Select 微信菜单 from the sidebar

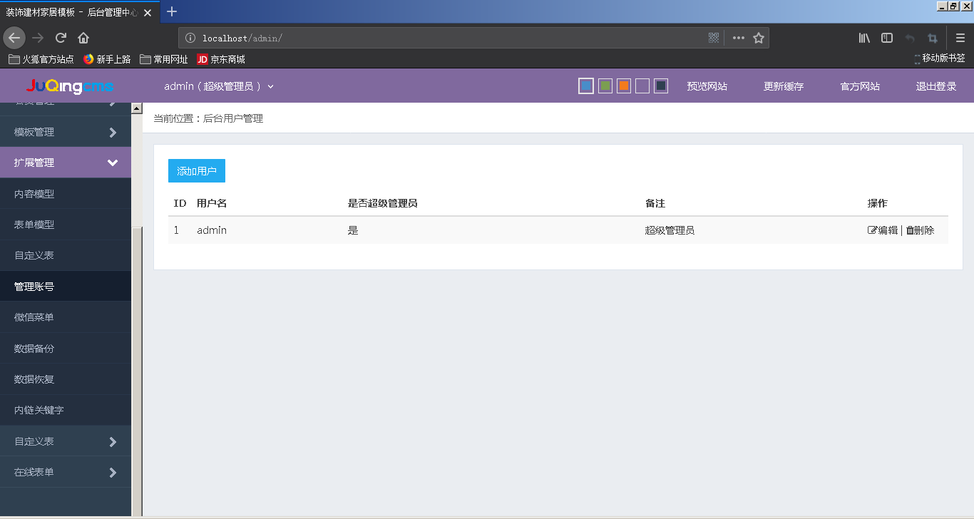66,317
